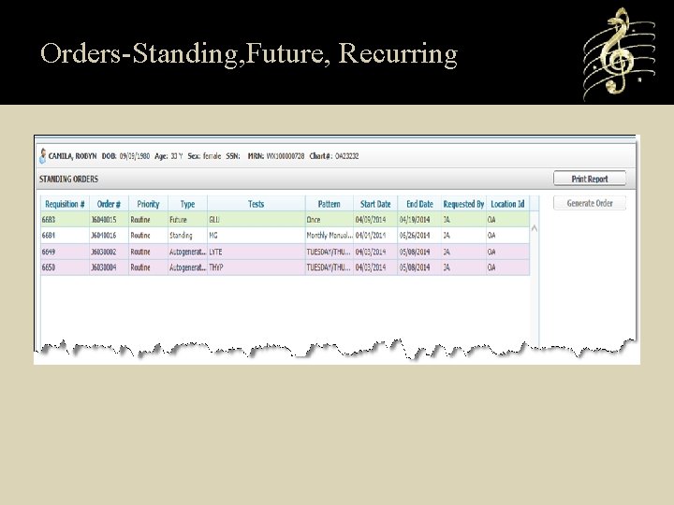This screenshot has height=505, width=674.
Task: Click the Standing type cell
Action: click(x=187, y=236)
